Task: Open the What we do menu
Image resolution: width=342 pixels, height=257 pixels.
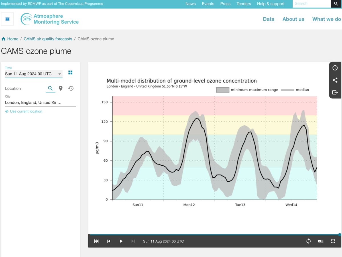Action: [327, 19]
